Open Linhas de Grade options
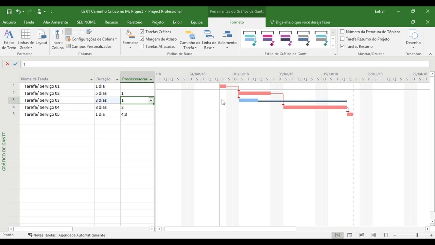This screenshot has width=435, height=245. (25, 40)
